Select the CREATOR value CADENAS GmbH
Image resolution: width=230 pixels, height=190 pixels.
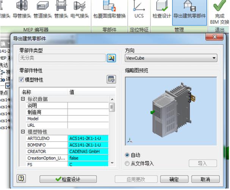[x=88, y=151]
